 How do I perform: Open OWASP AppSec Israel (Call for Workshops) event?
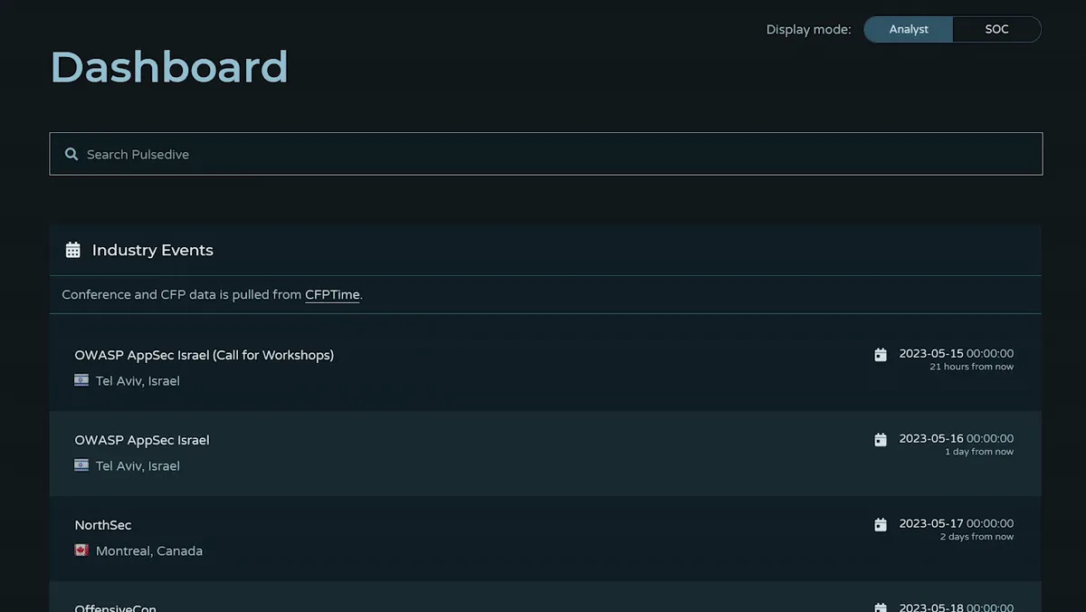pyautogui.click(x=205, y=355)
